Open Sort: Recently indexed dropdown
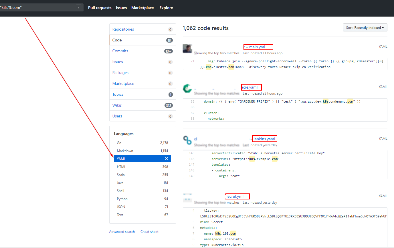Screen dimensions: 394x248 point(365,28)
